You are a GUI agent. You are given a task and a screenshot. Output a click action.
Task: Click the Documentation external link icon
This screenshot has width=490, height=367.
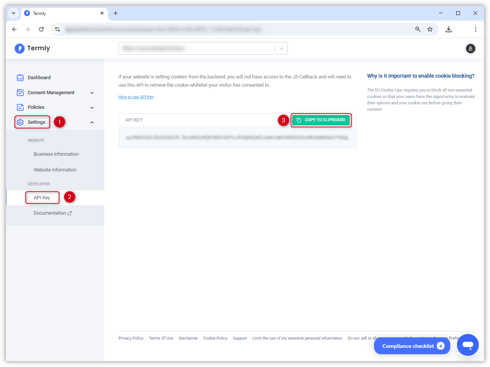pyautogui.click(x=70, y=212)
